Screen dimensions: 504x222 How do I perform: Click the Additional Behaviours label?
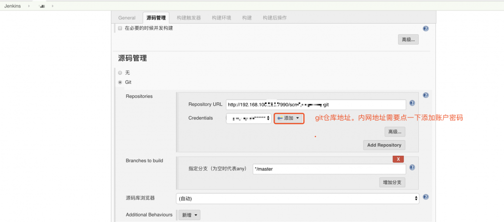149,214
